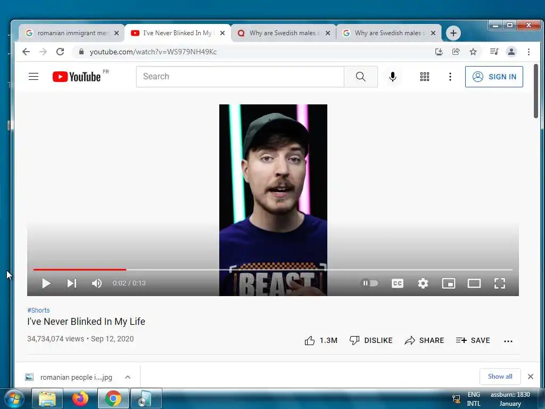Click the SHARE button
The height and width of the screenshot is (409, 545).
pyautogui.click(x=424, y=340)
